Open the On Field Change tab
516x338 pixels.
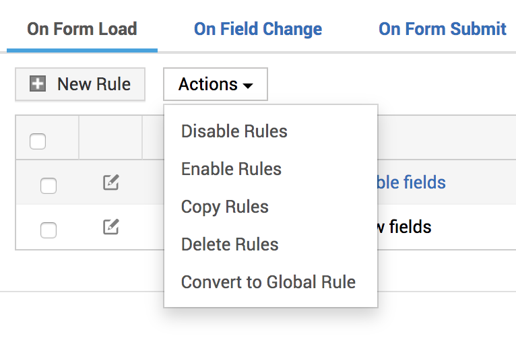point(258,30)
